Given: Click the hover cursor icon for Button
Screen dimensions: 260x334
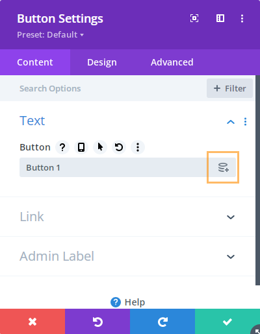Looking at the screenshot, I should point(100,147).
